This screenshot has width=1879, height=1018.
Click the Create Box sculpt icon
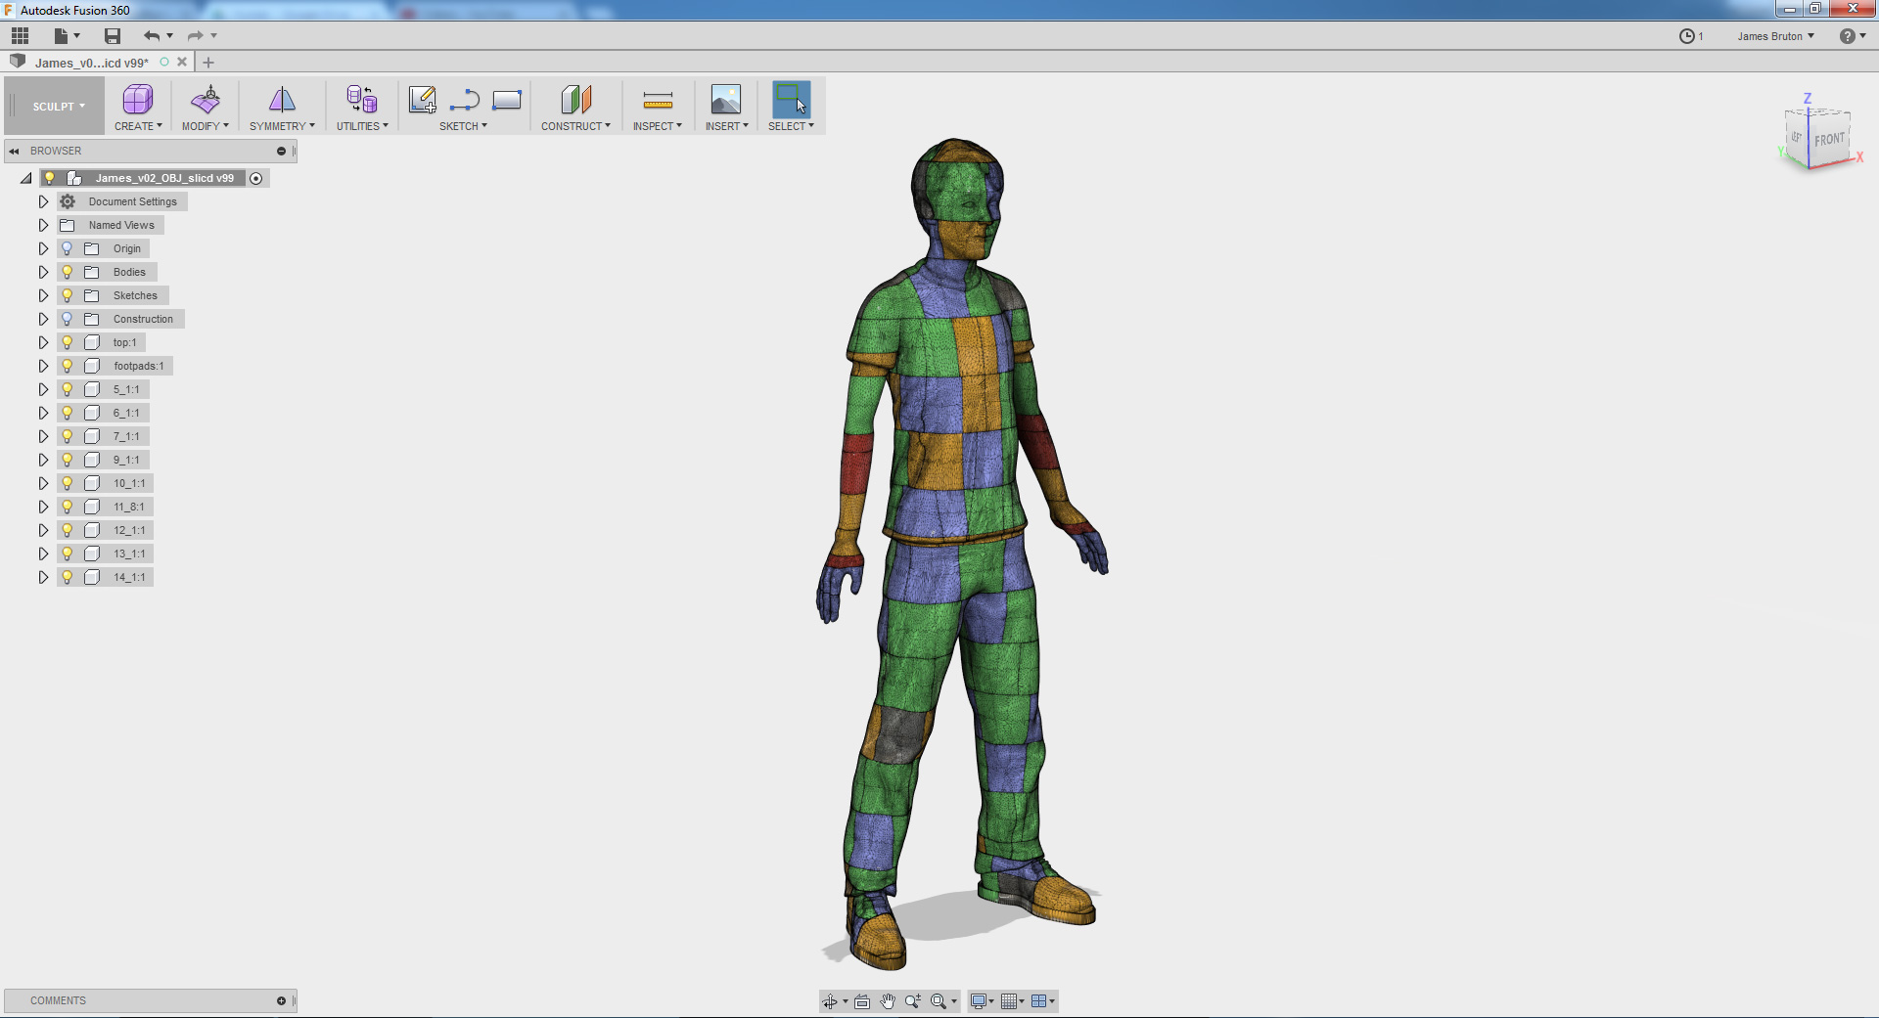pyautogui.click(x=137, y=100)
